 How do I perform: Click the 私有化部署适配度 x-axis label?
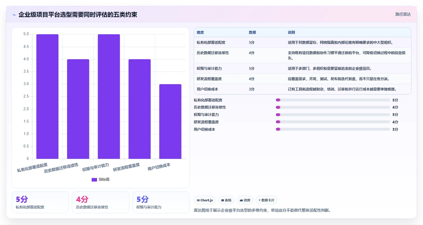[x=32, y=167]
